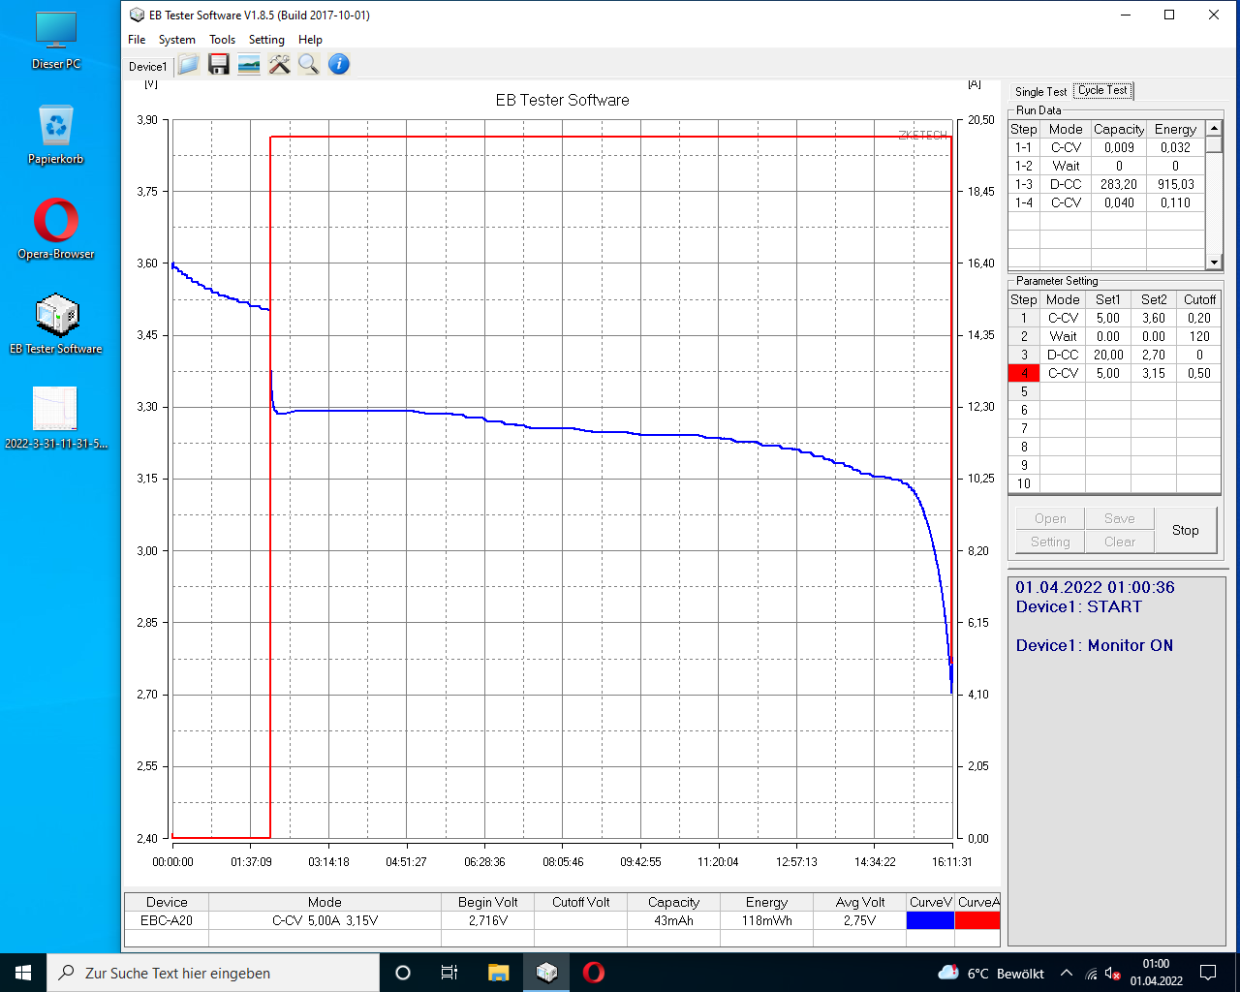
Task: Click the screenshot picture toolbar icon
Action: tap(249, 65)
